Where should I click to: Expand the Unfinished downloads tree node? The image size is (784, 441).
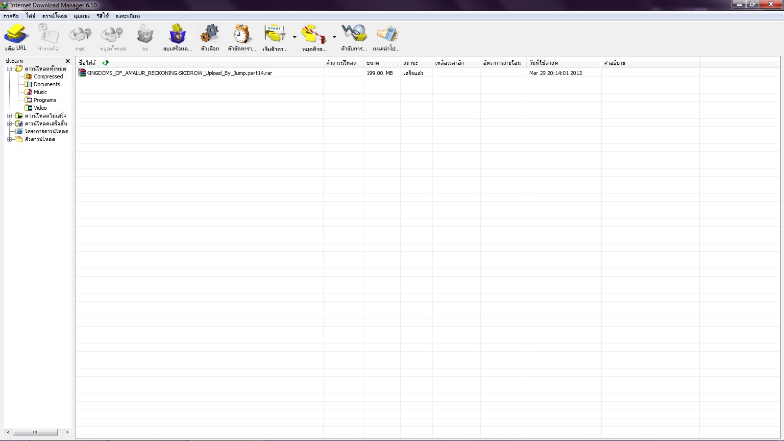click(x=9, y=116)
